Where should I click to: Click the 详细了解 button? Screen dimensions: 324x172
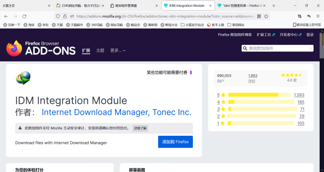point(140,128)
